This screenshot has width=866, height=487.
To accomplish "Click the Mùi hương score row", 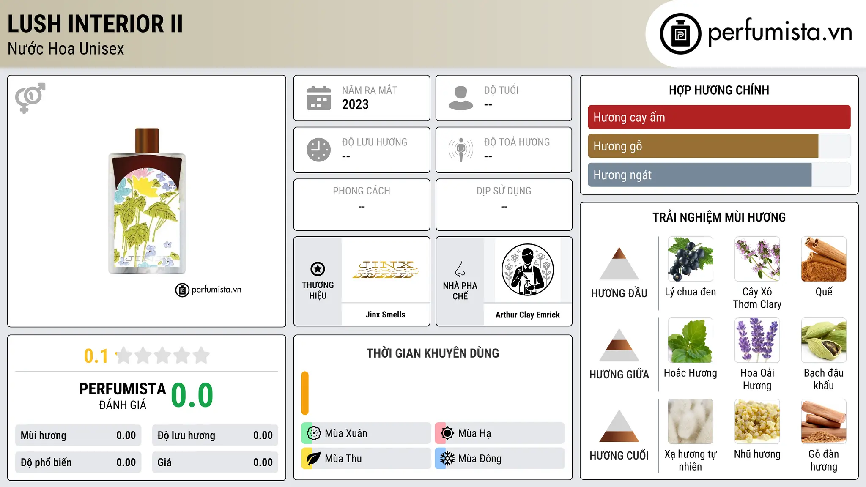I will click(x=78, y=435).
